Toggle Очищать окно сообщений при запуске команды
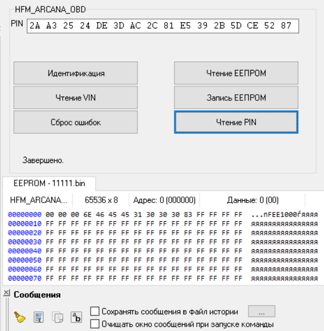This screenshot has width=324, height=331. pyautogui.click(x=94, y=324)
